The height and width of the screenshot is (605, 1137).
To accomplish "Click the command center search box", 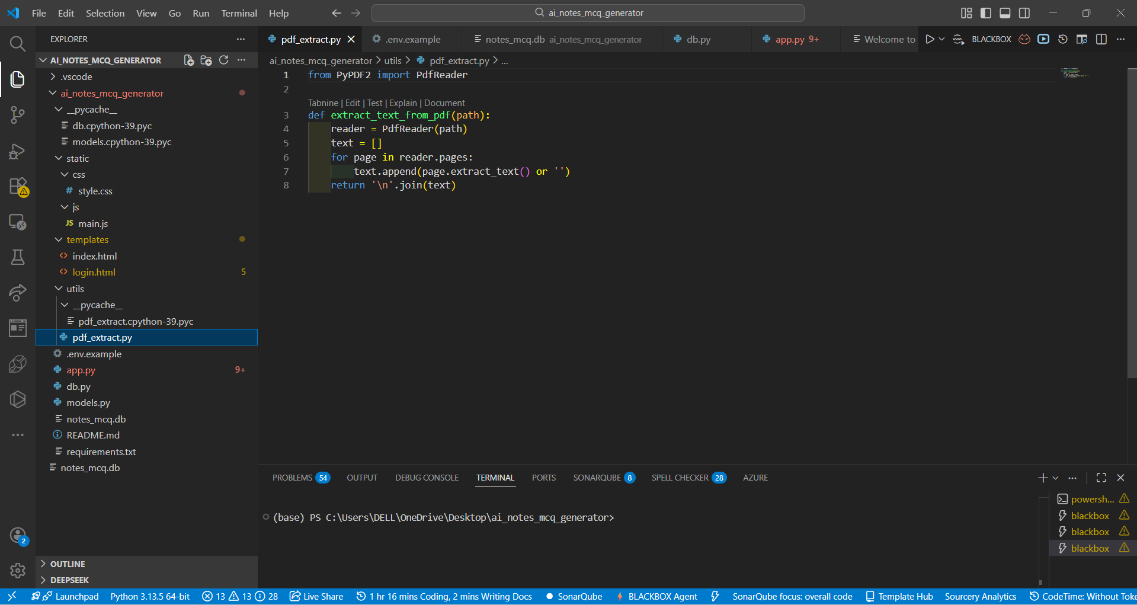I will pos(588,13).
